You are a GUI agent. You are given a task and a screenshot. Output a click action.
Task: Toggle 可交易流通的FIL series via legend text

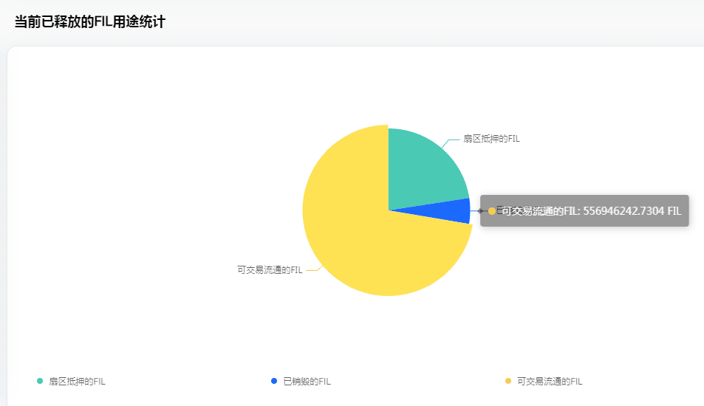pos(550,382)
